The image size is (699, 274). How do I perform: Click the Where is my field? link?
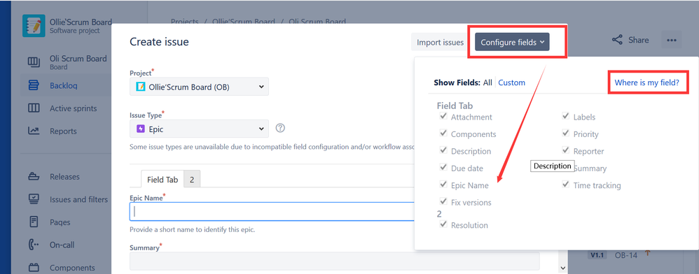pyautogui.click(x=647, y=82)
